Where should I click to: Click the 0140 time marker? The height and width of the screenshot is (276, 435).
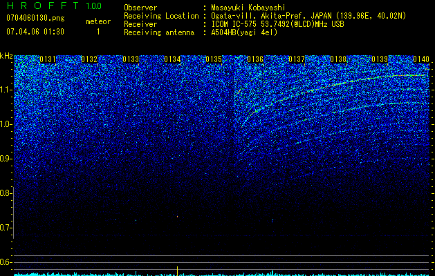(421, 59)
